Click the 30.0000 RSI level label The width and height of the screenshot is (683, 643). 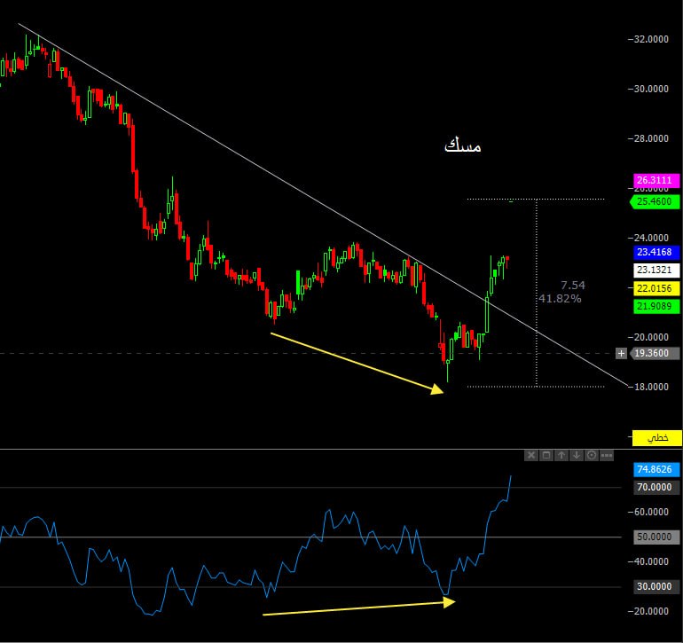[x=656, y=587]
